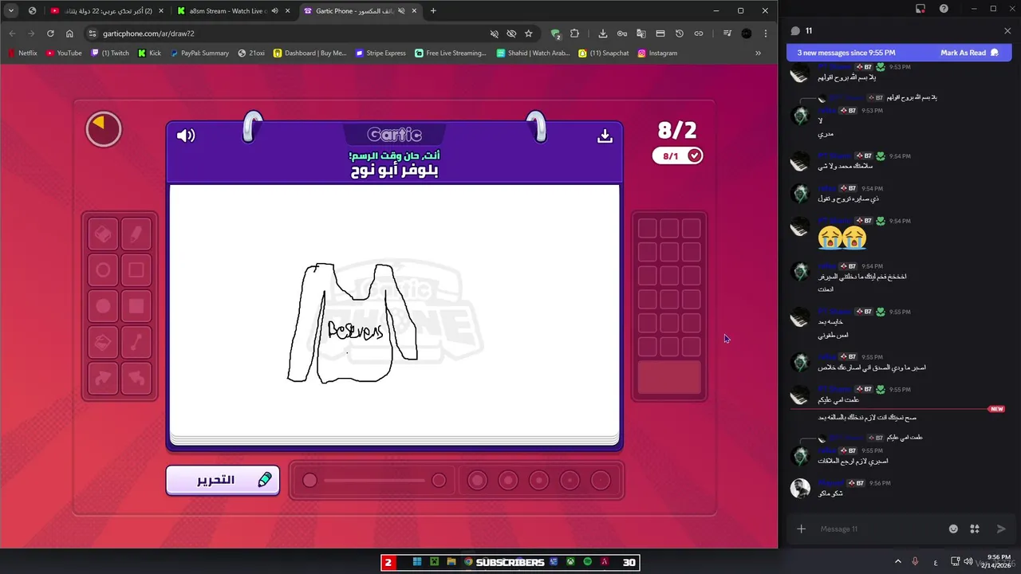Open the Discord emoji picker
Screen dimensions: 1021x574
click(953, 529)
